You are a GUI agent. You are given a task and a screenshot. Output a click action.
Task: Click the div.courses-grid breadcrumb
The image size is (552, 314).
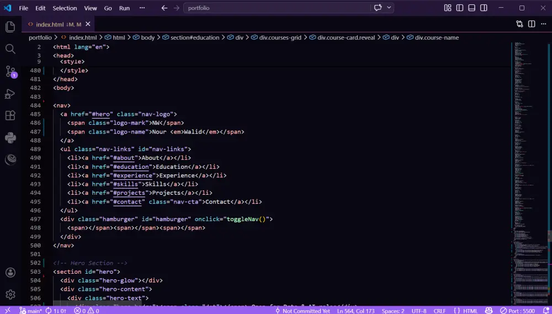tap(277, 38)
